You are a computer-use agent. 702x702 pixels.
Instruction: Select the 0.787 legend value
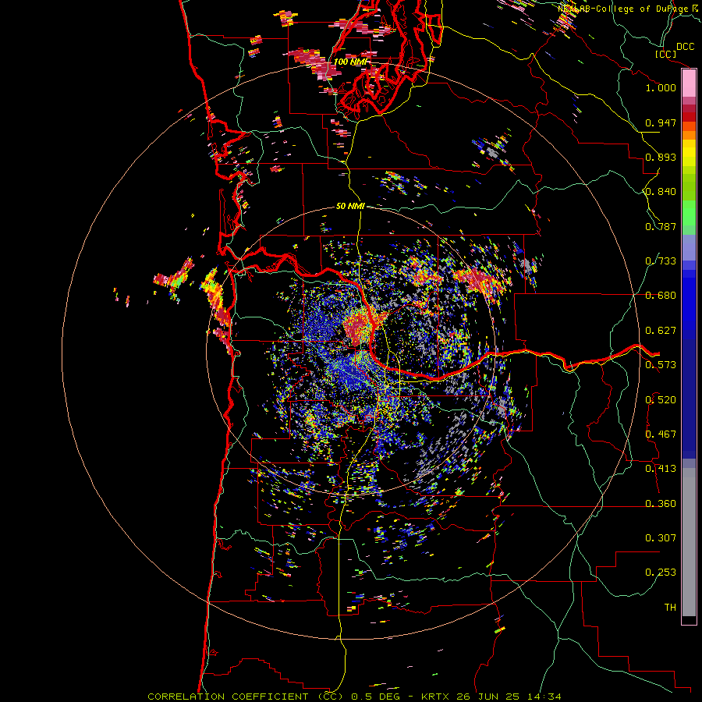coord(661,226)
